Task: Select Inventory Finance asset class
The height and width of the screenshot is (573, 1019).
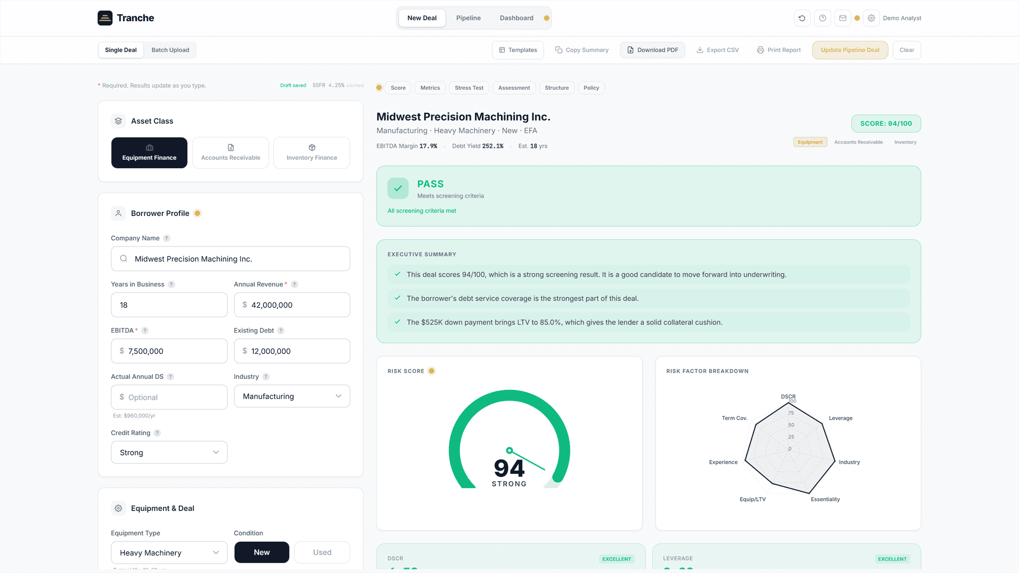Action: tap(312, 153)
